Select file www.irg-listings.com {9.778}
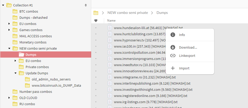The image size is (248, 108). click(x=146, y=102)
